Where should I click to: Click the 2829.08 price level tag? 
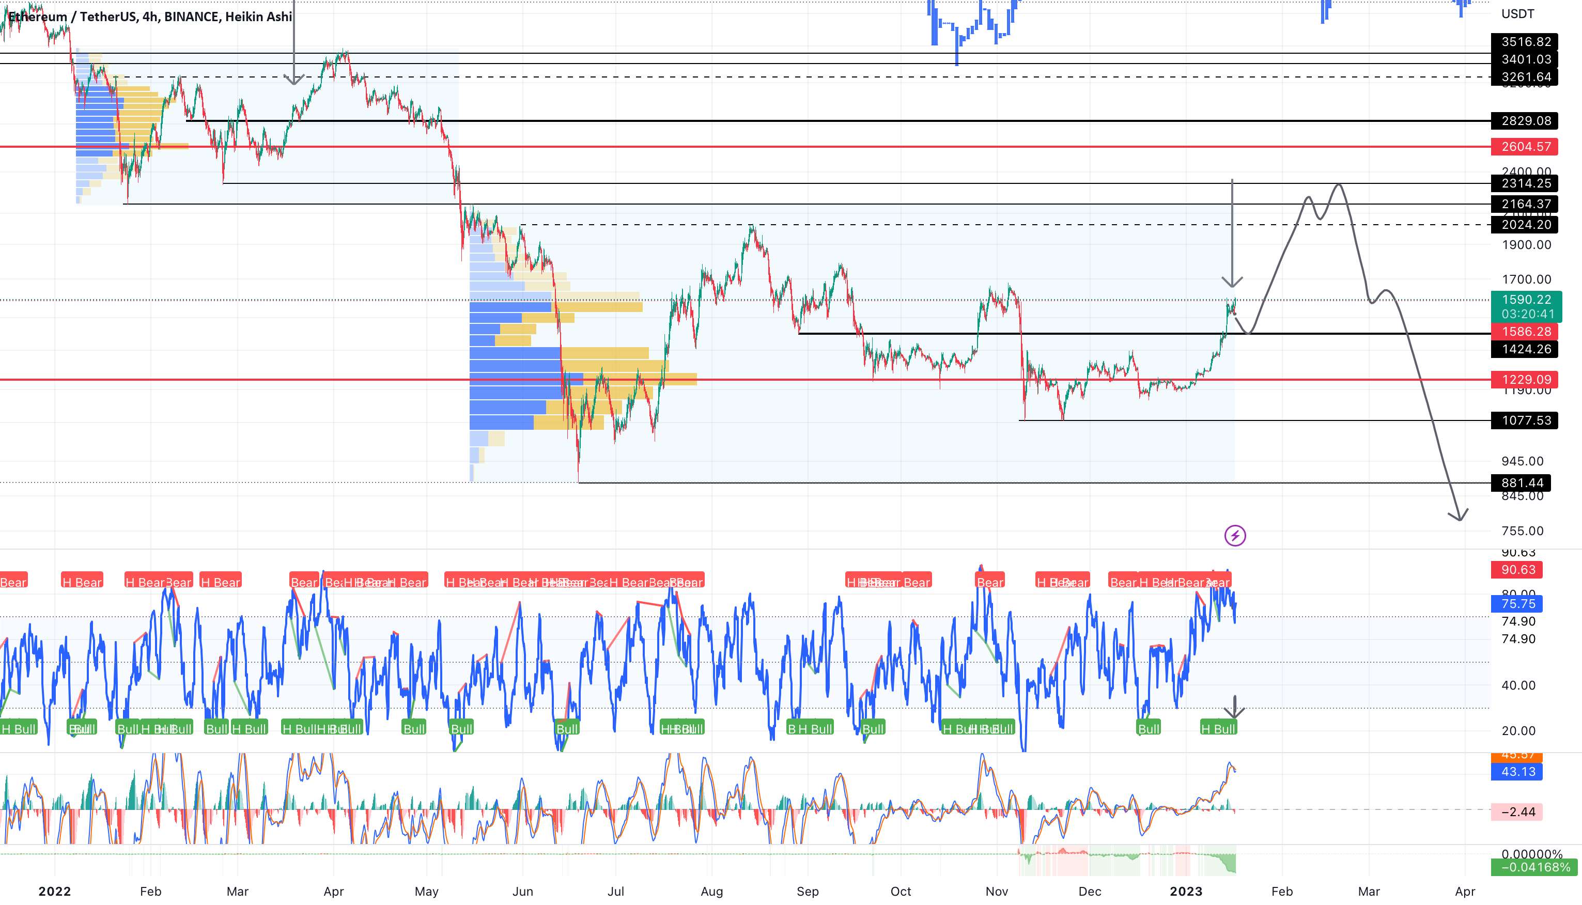coord(1524,120)
